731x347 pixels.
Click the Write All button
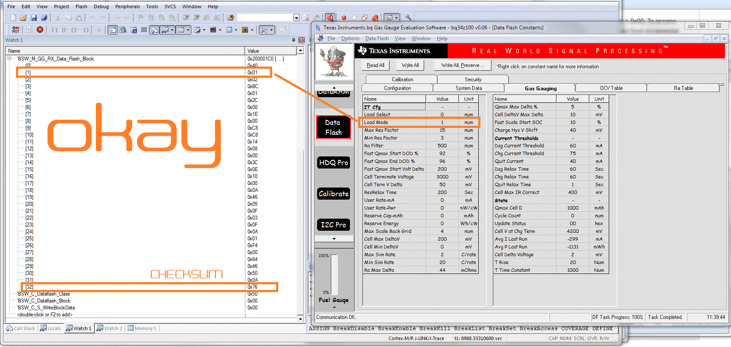[x=410, y=65]
